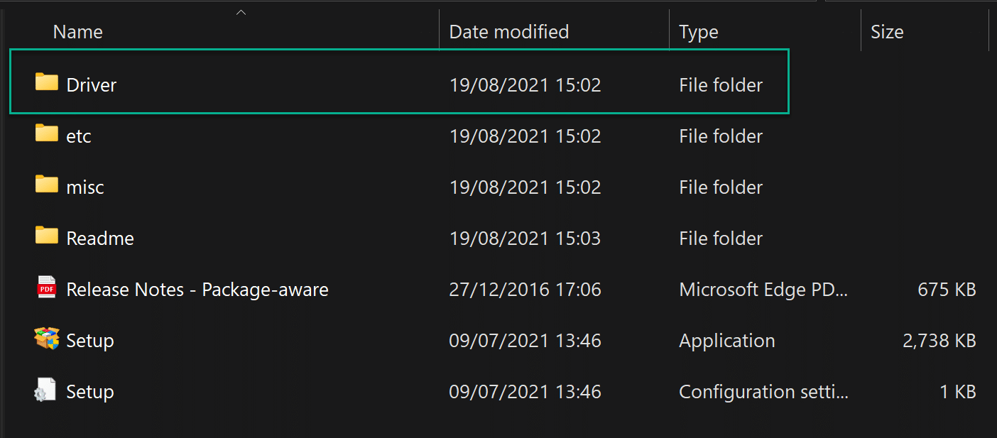Toggle sort order on Date modified column
This screenshot has width=997, height=438.
point(509,31)
